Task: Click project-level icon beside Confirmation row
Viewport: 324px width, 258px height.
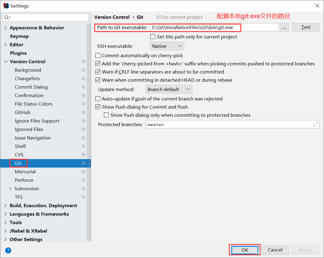Action: click(x=83, y=96)
